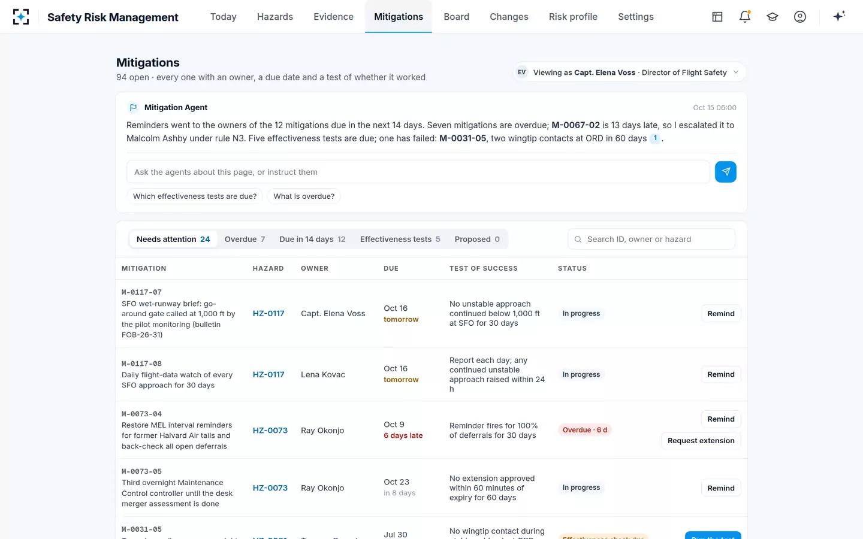Select the Mitigations tab

click(399, 17)
